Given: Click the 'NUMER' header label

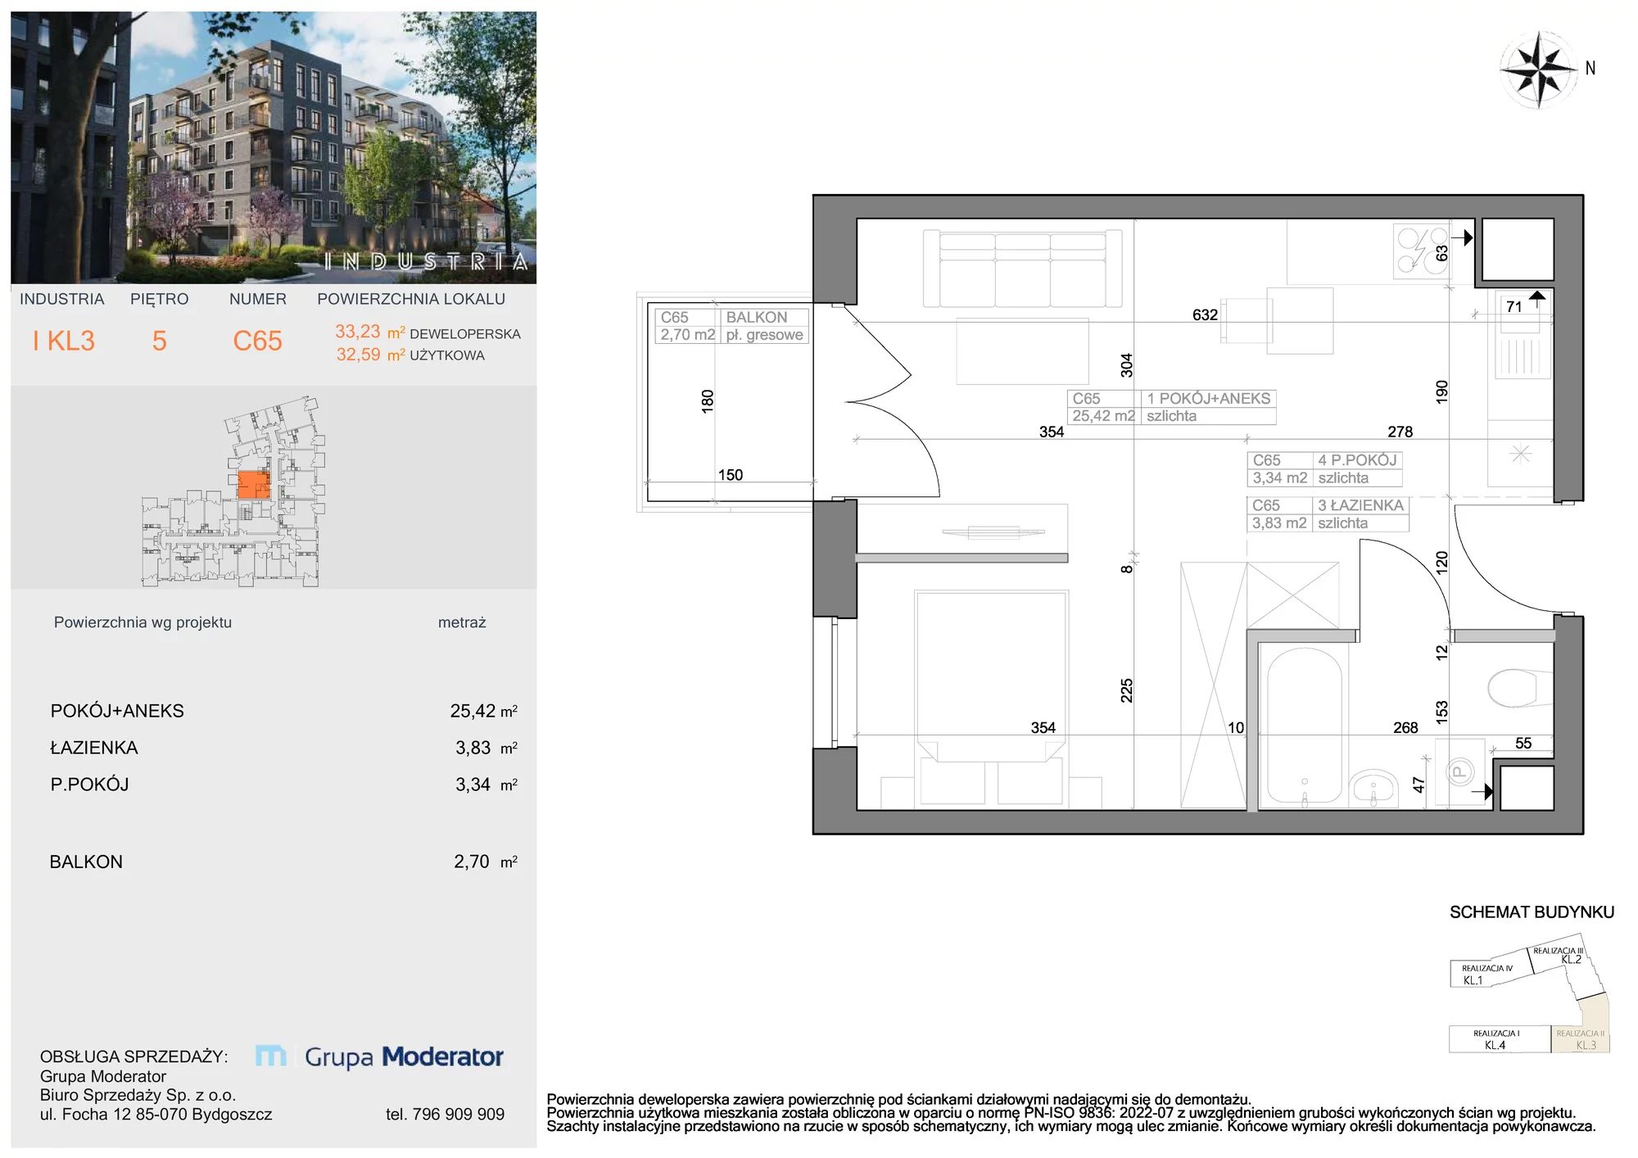Looking at the screenshot, I should click(x=258, y=299).
